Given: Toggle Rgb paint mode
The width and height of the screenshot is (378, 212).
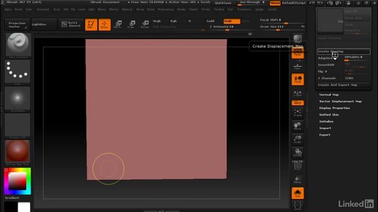Looking at the screenshot, I should (173, 21).
